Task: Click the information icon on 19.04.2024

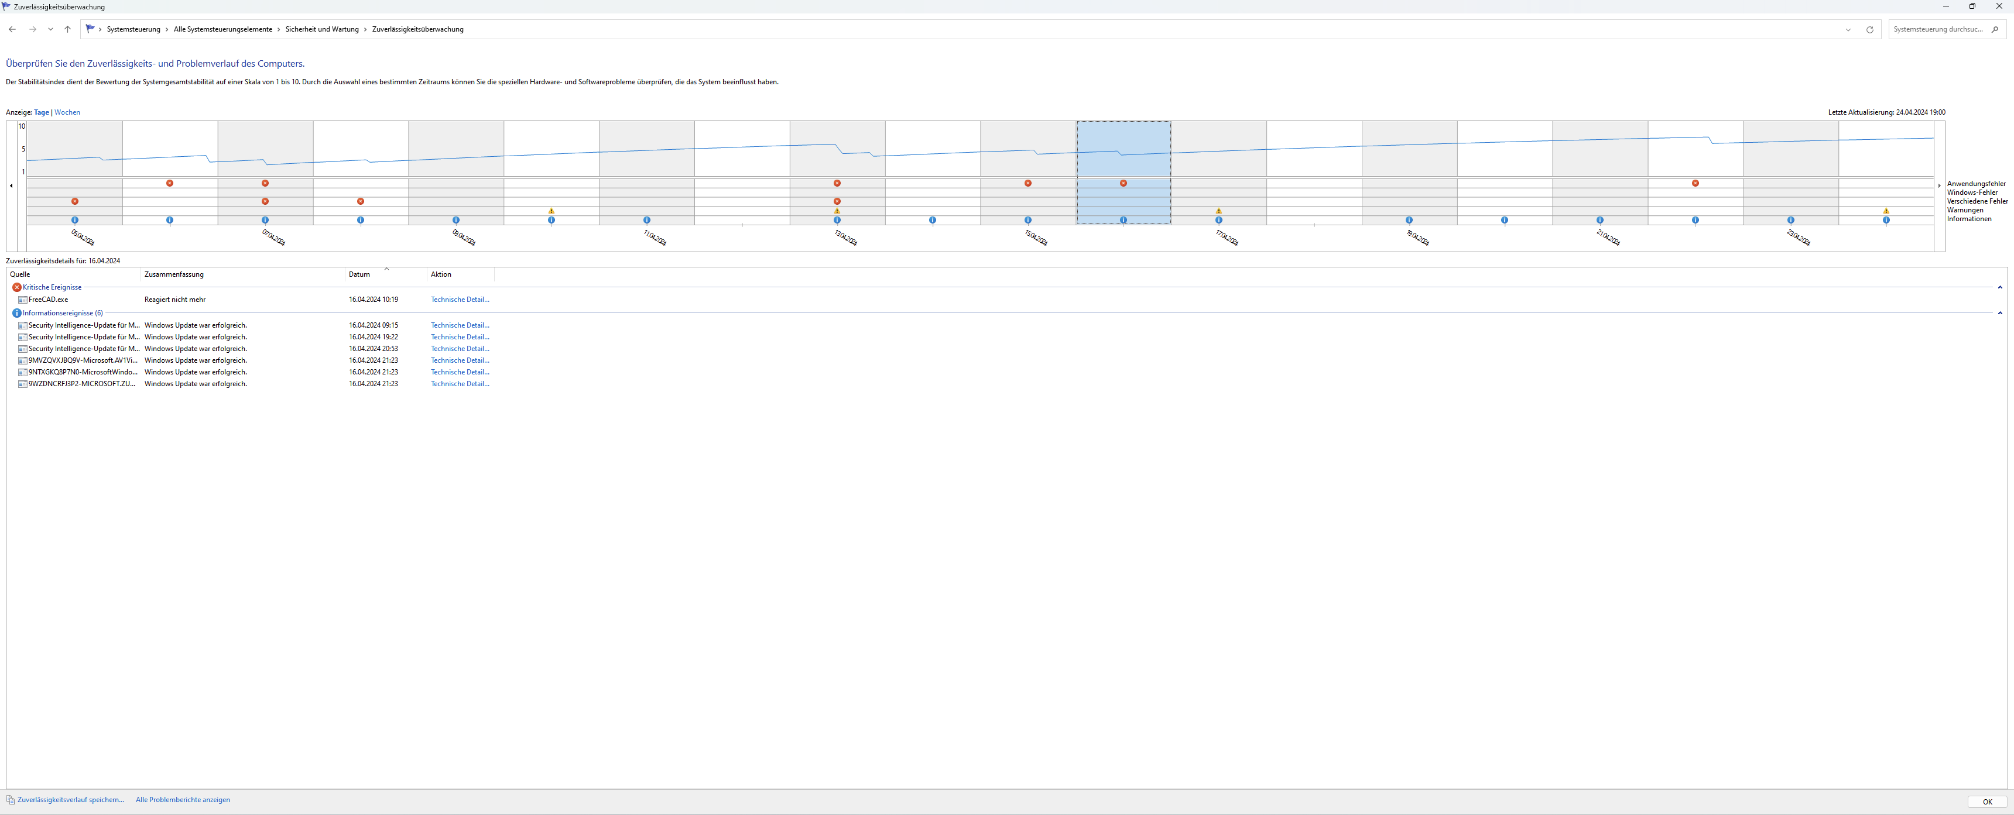Action: 1409,221
